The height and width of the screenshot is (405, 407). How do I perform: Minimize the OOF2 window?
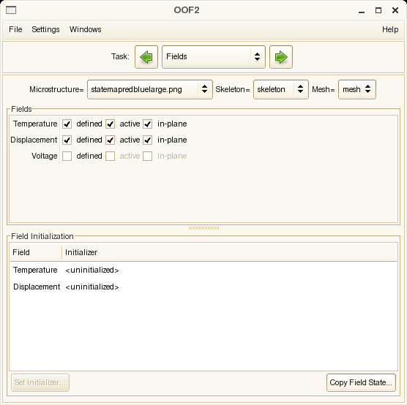(362, 11)
